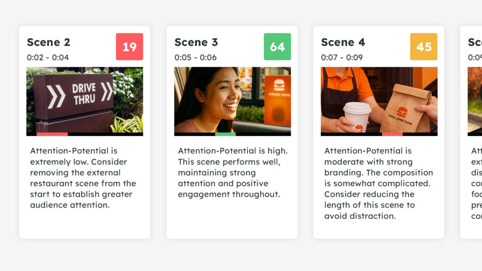
Task: Click the burger icon on the Order Here sign
Action: pyautogui.click(x=279, y=85)
